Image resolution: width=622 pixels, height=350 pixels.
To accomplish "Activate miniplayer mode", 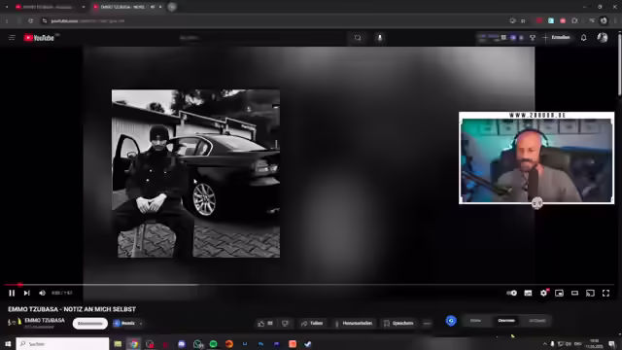I will click(559, 293).
